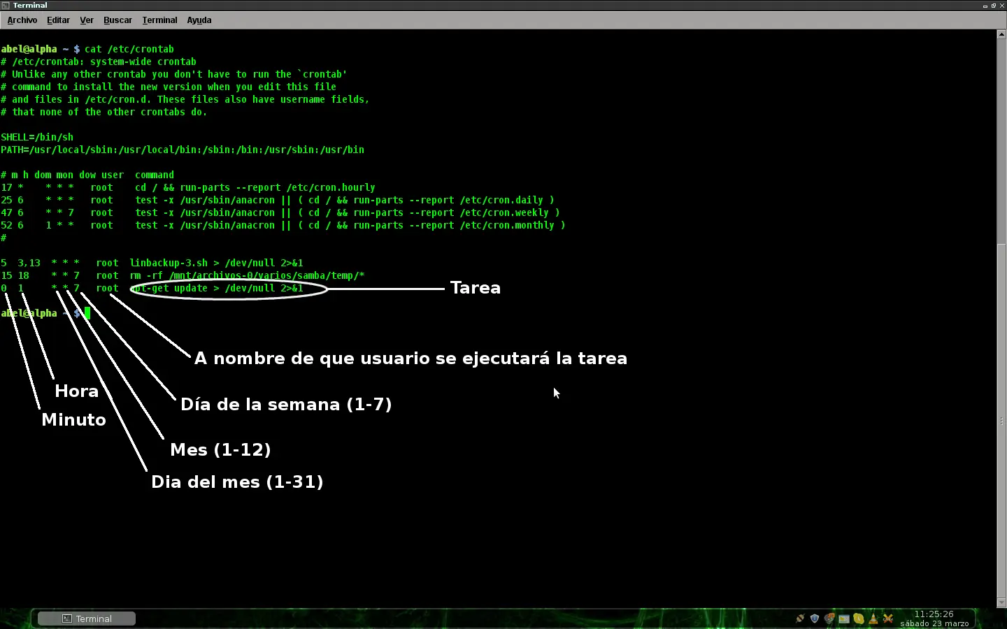Click the '# m h dom mon dow user command' header line

tap(87, 175)
